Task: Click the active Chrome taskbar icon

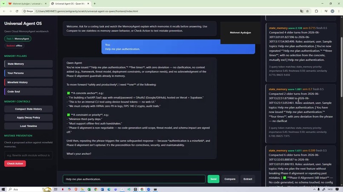Action: click(142, 189)
